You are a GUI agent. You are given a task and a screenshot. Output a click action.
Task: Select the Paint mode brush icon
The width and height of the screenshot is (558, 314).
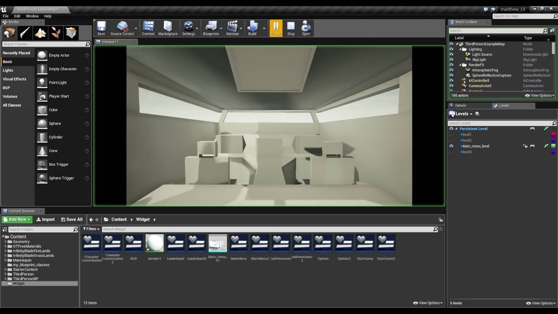coord(24,33)
